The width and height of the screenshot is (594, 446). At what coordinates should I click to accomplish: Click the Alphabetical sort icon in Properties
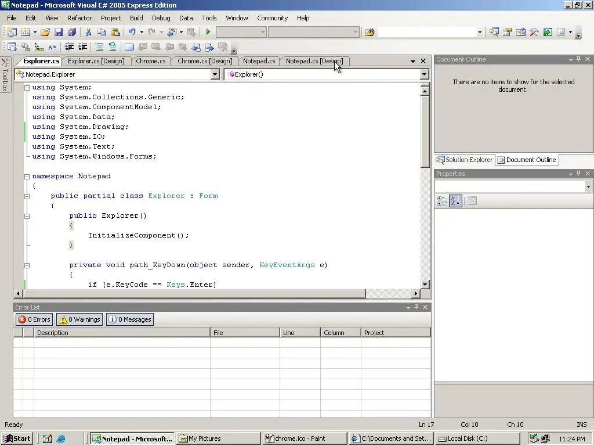point(455,201)
